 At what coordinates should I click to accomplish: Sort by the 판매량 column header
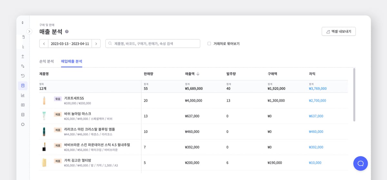[x=148, y=74]
